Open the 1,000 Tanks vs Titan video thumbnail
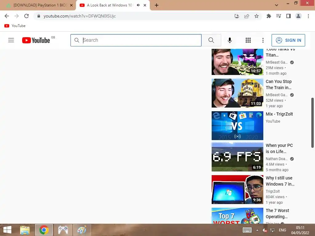This screenshot has width=315, height=236. pos(237,62)
